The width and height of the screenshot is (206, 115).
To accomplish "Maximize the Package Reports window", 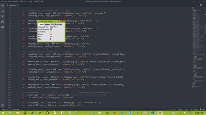I will pyautogui.click(x=59, y=21).
